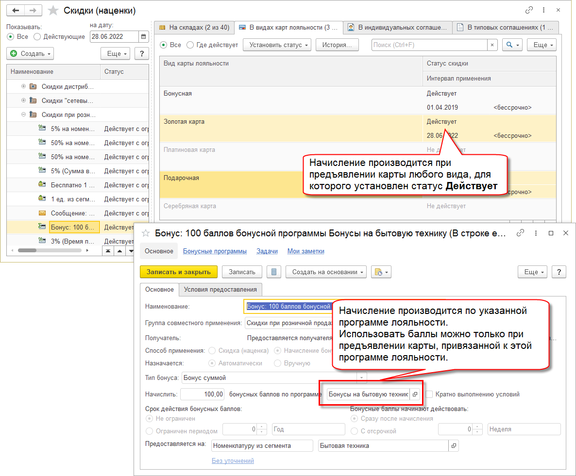This screenshot has height=476, width=576.
Task: Click Записать и закрыть button
Action: (x=178, y=272)
